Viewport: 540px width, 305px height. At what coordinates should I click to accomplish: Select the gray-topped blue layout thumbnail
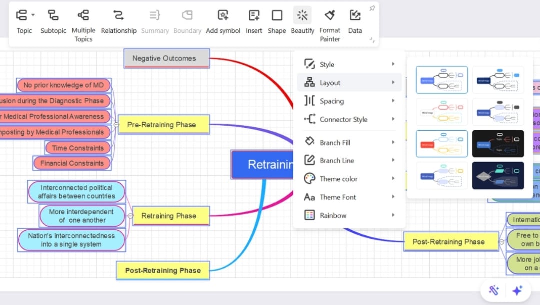498,112
